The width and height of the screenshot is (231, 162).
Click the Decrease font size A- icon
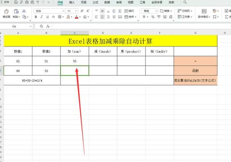(88, 11)
